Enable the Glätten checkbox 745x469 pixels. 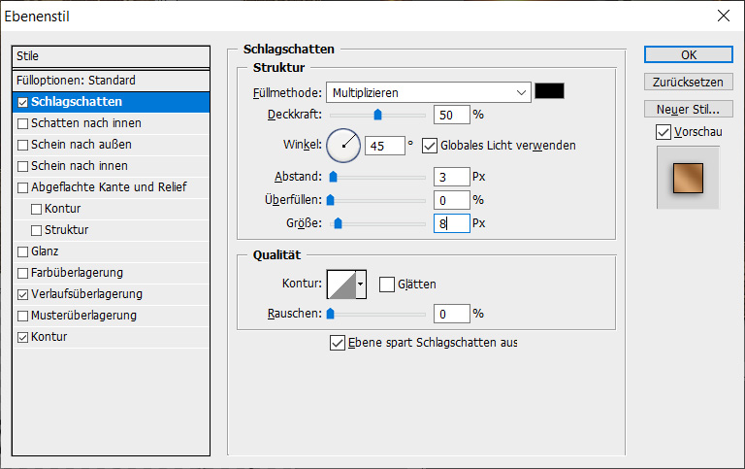click(387, 285)
